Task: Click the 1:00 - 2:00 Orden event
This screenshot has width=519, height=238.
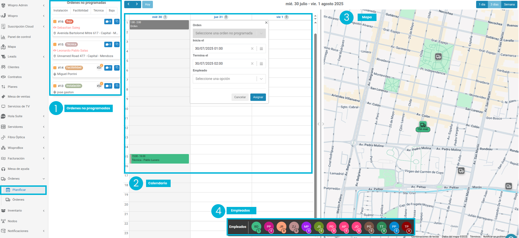Action: click(x=159, y=25)
